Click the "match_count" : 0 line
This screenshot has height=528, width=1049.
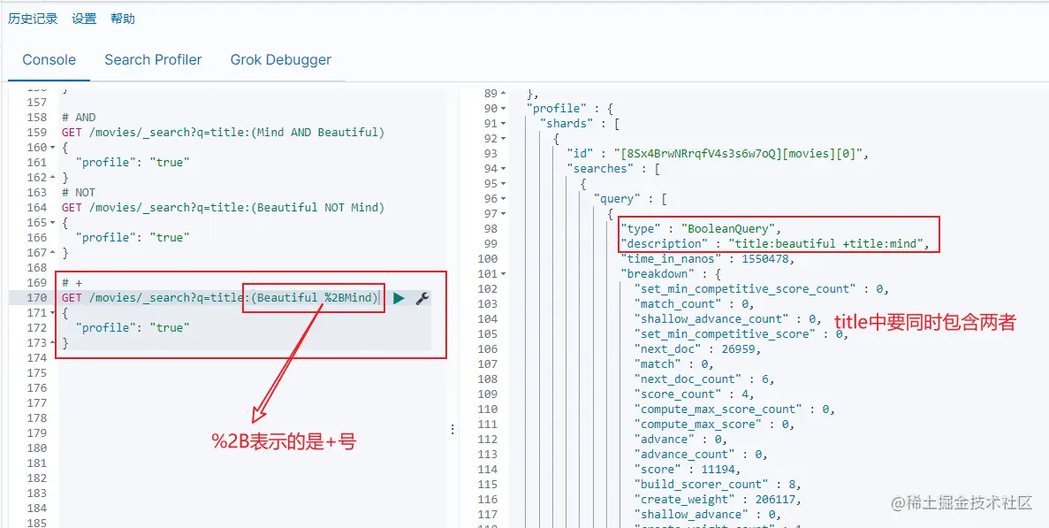pyautogui.click(x=694, y=304)
